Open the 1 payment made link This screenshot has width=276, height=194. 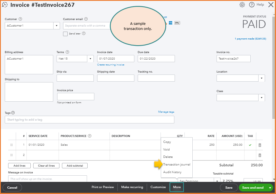point(250,39)
